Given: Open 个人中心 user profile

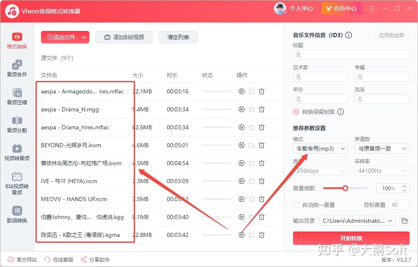Looking at the screenshot, I should click(x=293, y=9).
